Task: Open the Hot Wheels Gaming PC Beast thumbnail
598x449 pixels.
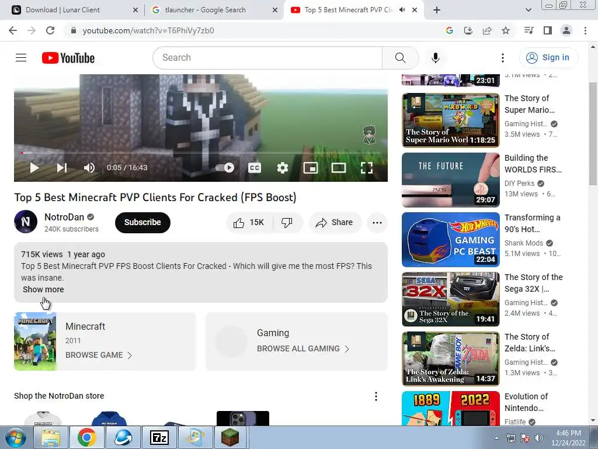Action: tap(451, 239)
